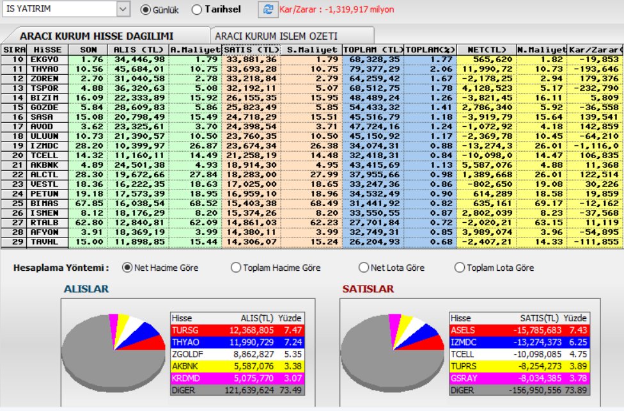The image size is (624, 411).
Task: Select the RTALB stock row
Action: [312, 222]
